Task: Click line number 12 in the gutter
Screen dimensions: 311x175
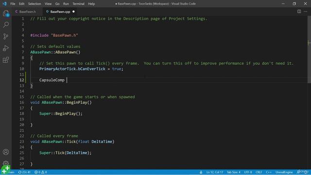Action: pyautogui.click(x=22, y=80)
